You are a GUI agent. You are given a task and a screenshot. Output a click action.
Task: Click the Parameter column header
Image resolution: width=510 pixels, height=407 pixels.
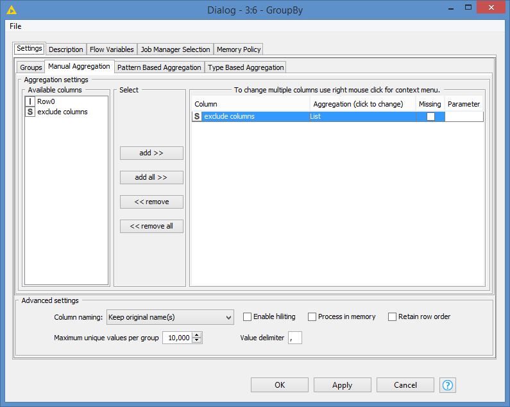tap(464, 104)
